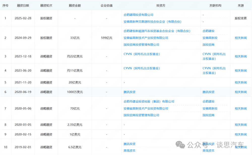View 相关新闻 for 2023-12-18 financing

point(241,56)
